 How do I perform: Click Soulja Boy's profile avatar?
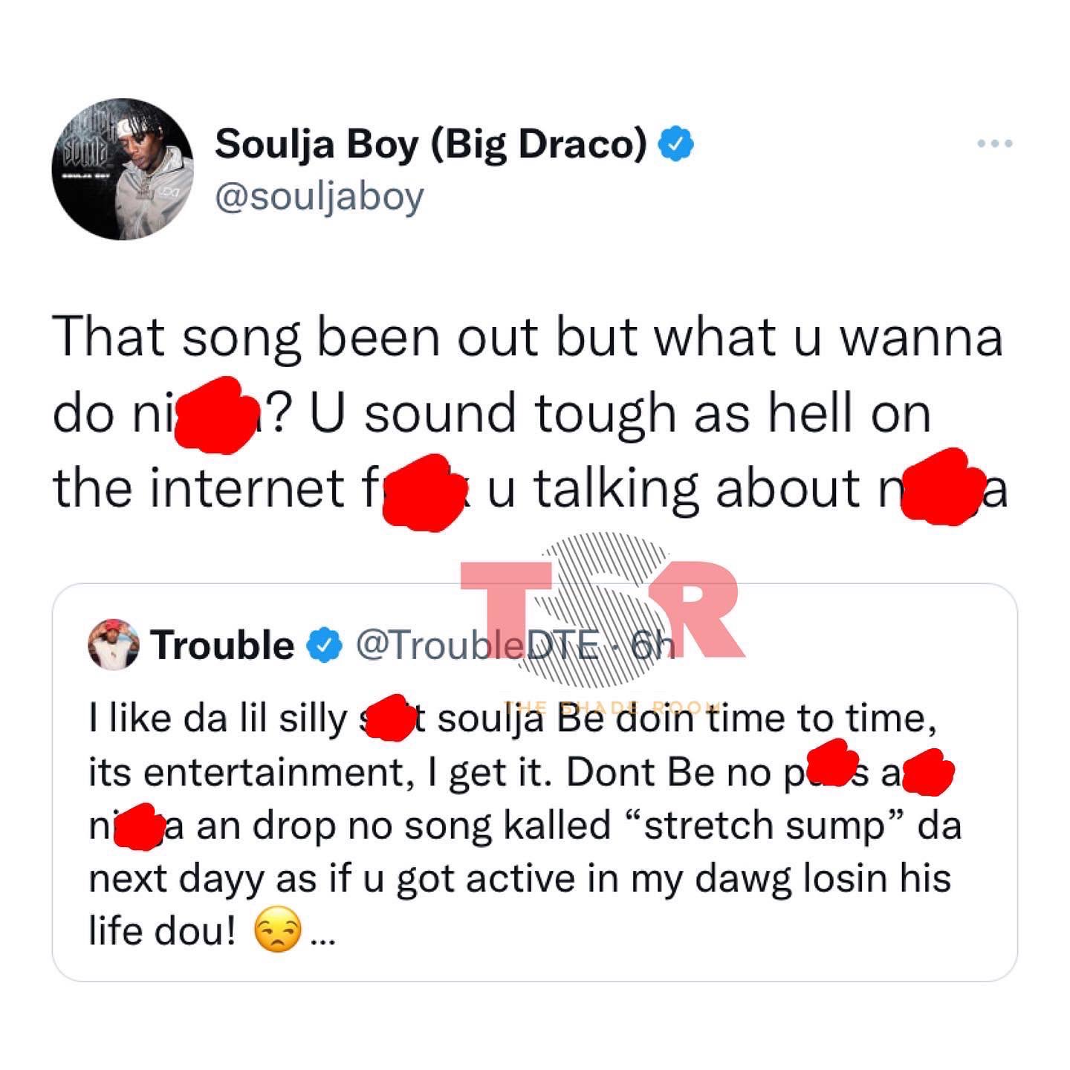123,169
